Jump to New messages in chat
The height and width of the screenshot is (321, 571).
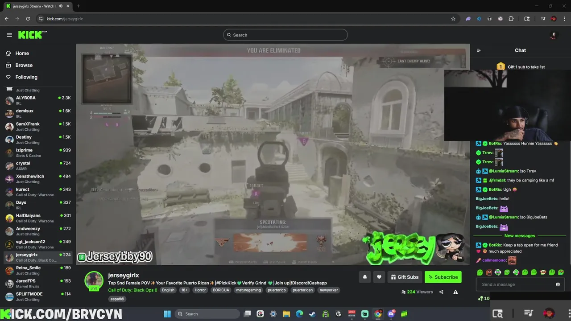(519, 236)
